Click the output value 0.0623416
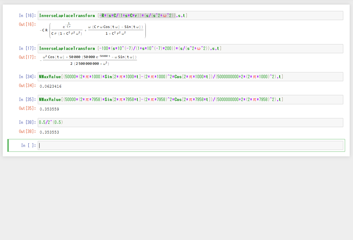 (x=51, y=86)
